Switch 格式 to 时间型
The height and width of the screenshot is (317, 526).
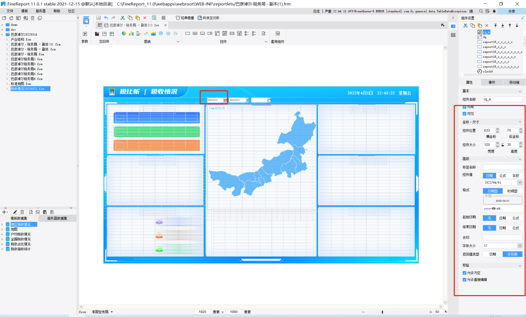point(512,191)
